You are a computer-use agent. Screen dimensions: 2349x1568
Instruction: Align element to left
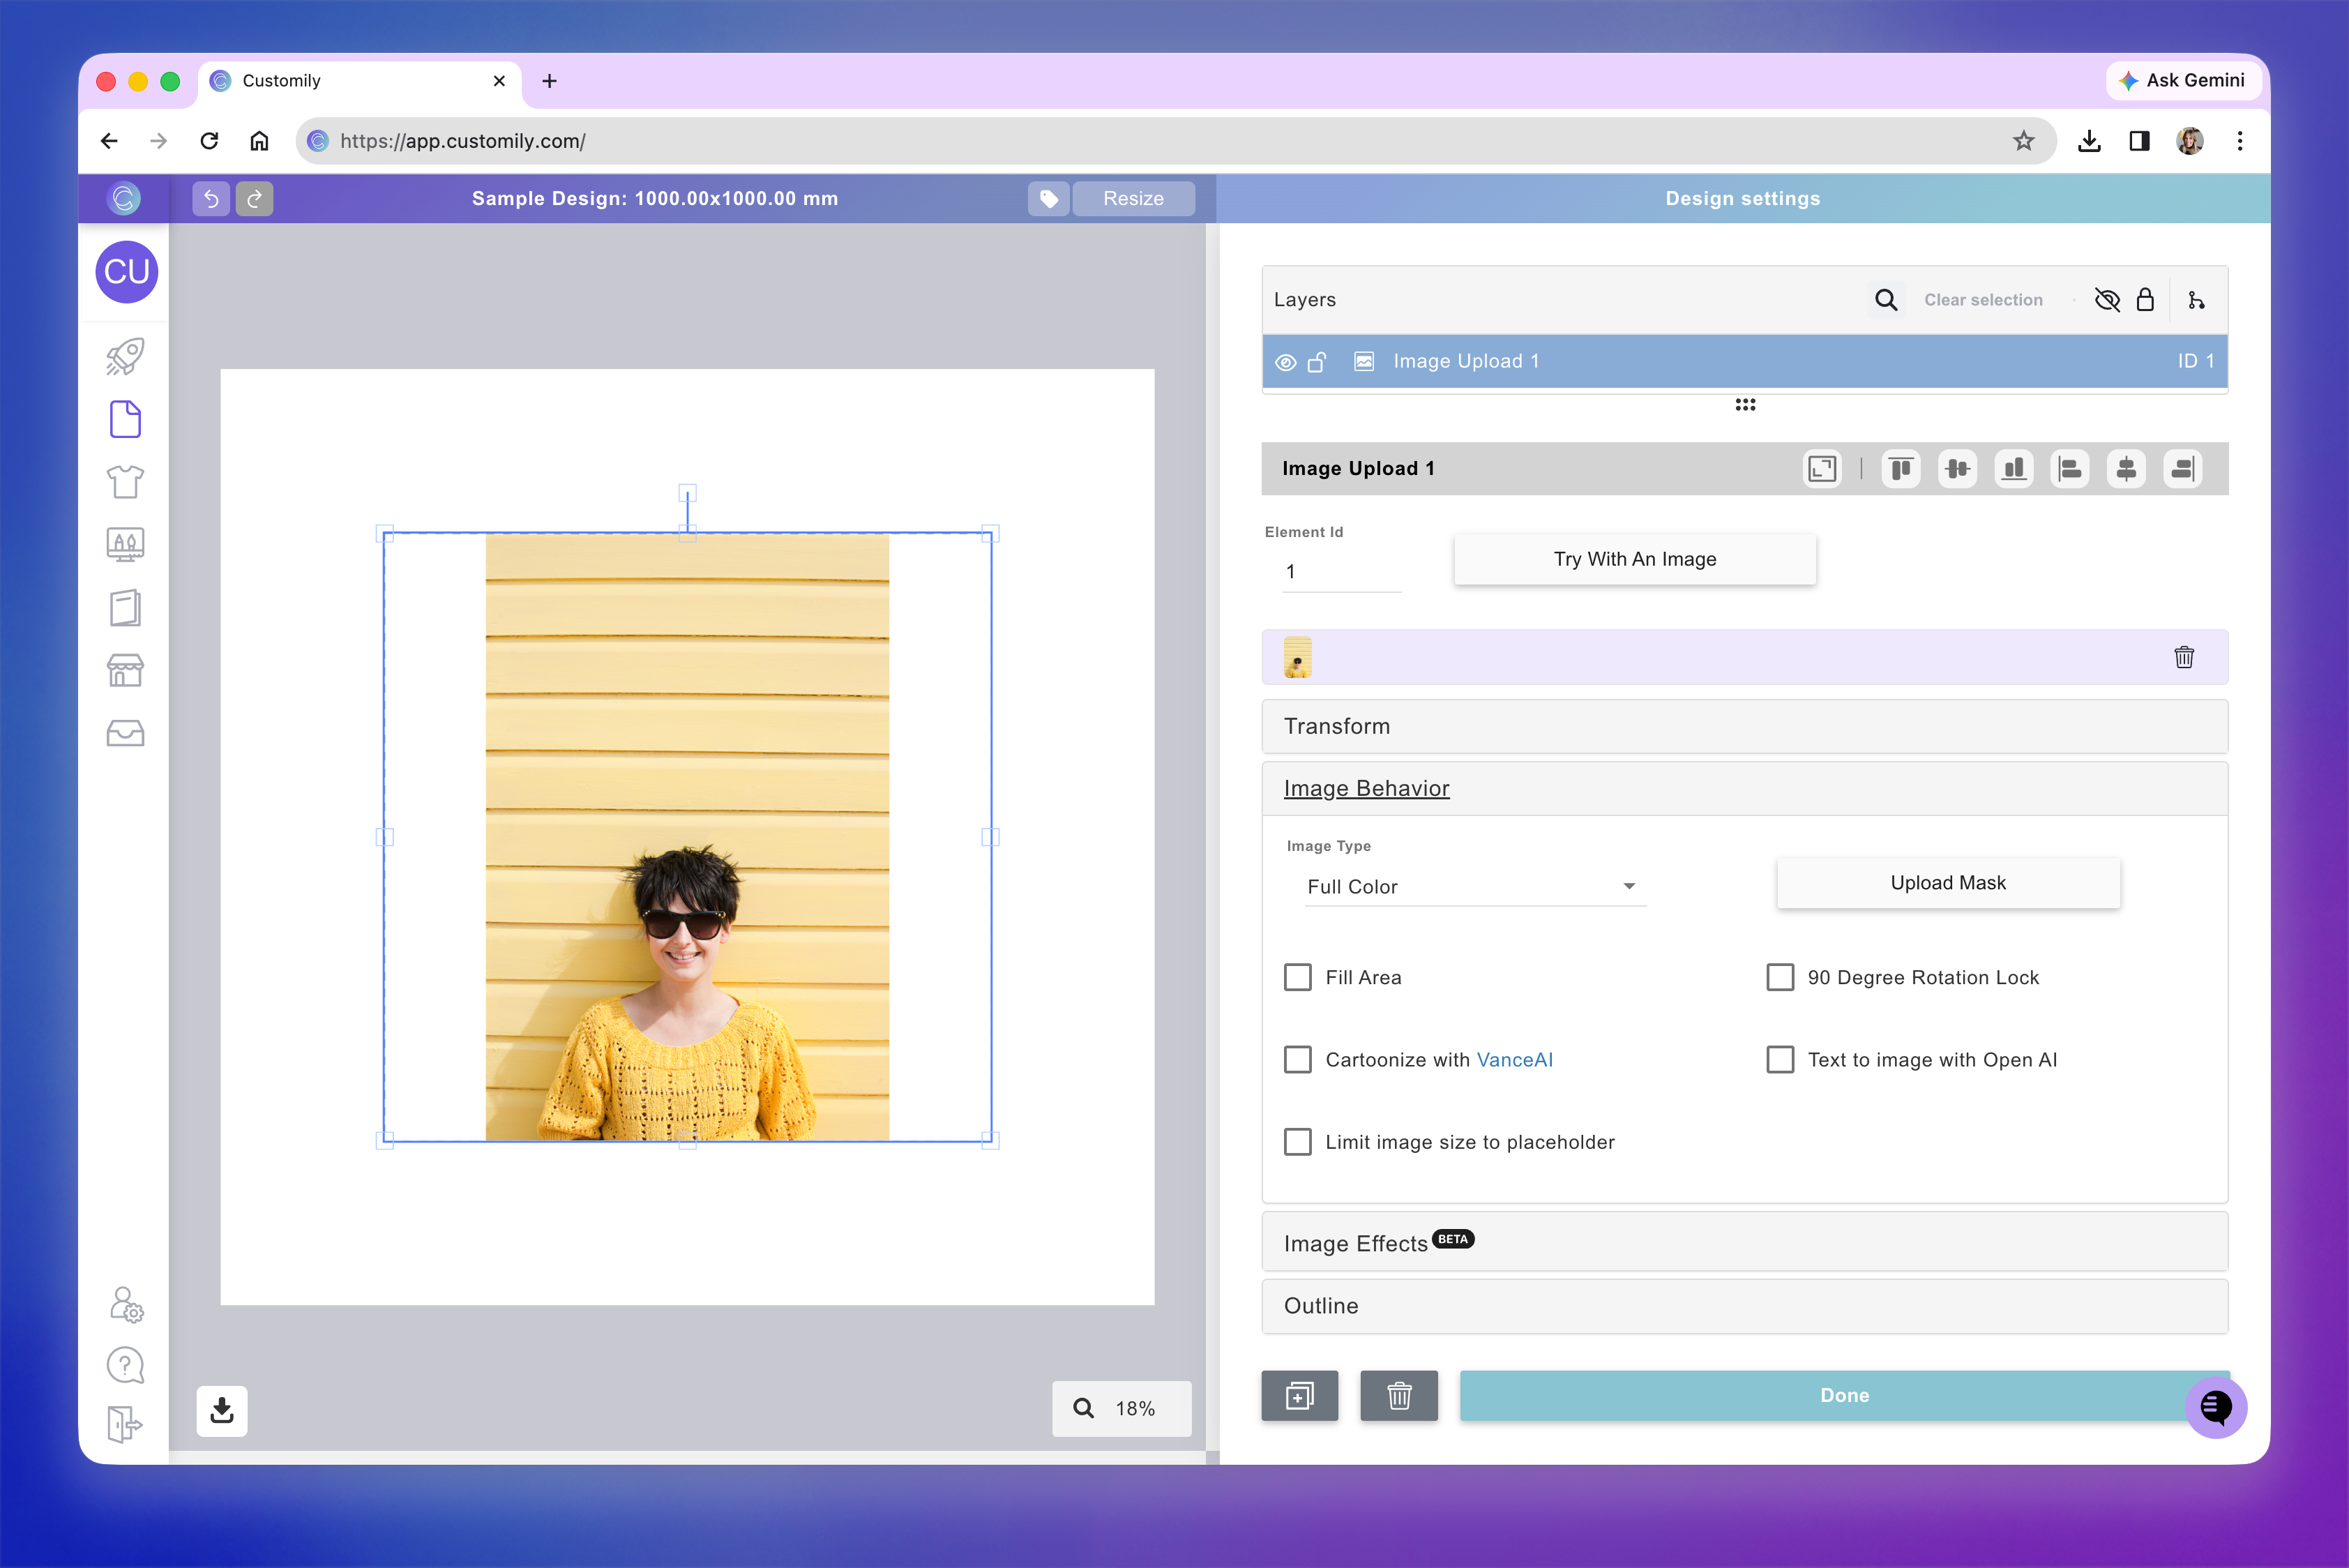click(x=2070, y=468)
